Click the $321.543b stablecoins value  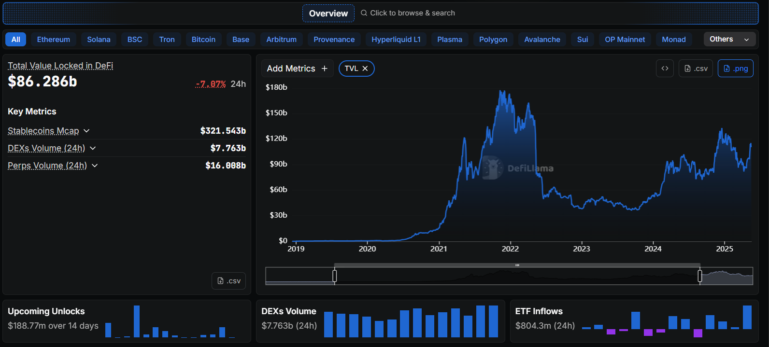[x=223, y=131]
